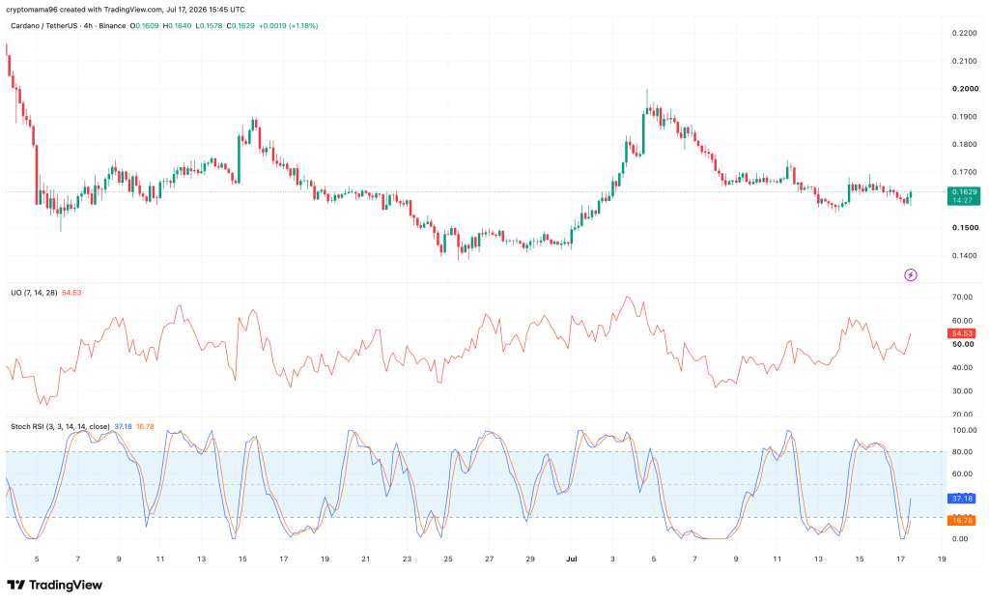Click the 0.2100 price axis label
Image resolution: width=989 pixels, height=603 pixels.
coord(965,61)
